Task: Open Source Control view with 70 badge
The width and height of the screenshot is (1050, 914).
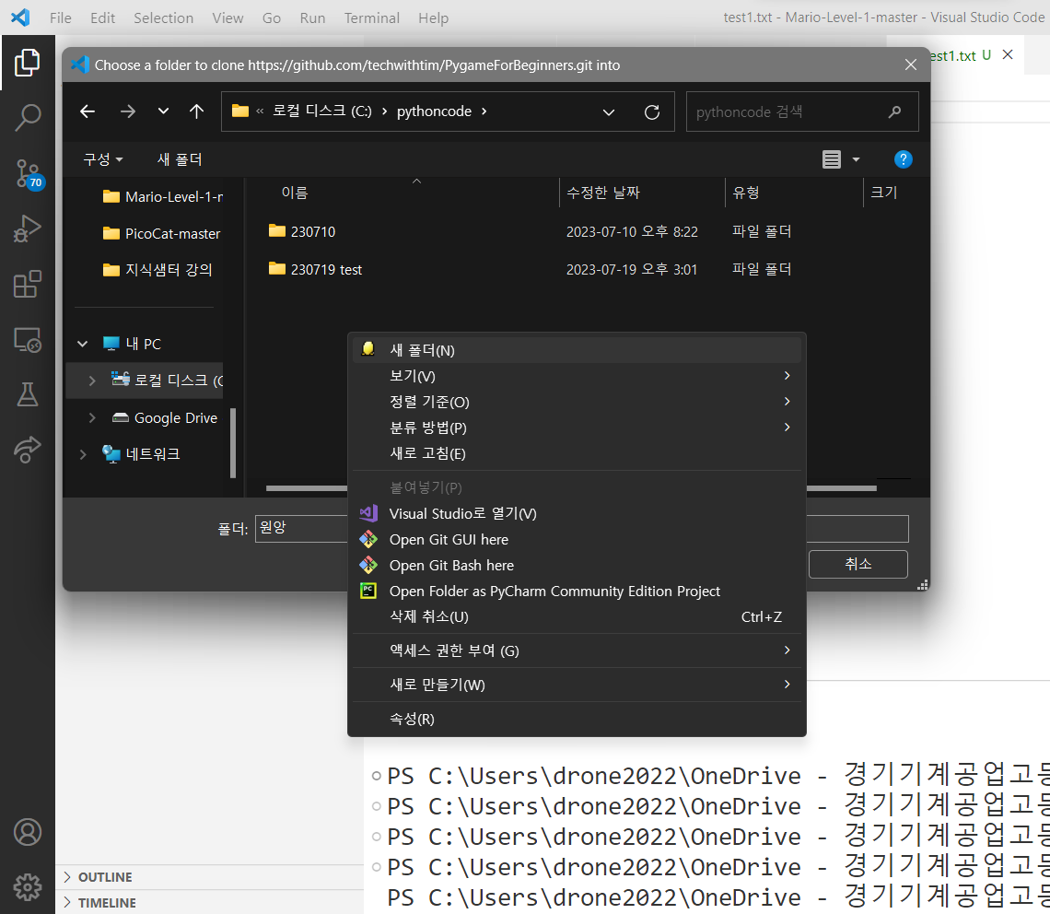Action: point(29,173)
